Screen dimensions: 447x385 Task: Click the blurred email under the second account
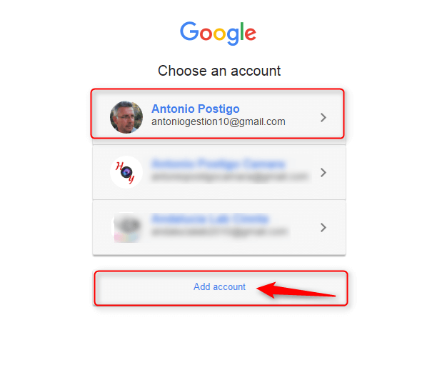point(230,177)
